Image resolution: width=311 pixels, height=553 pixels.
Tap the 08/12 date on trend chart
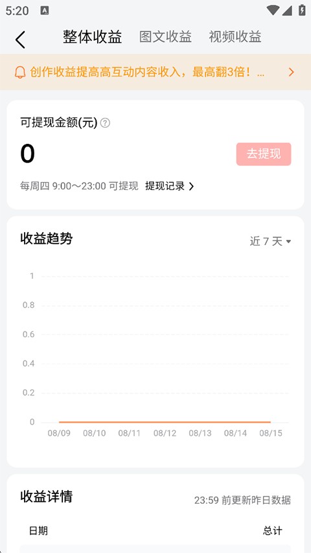pyautogui.click(x=165, y=433)
